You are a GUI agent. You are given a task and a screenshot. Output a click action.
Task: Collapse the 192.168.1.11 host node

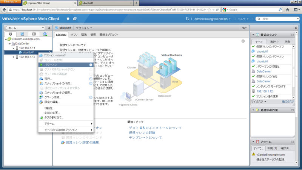14,48
